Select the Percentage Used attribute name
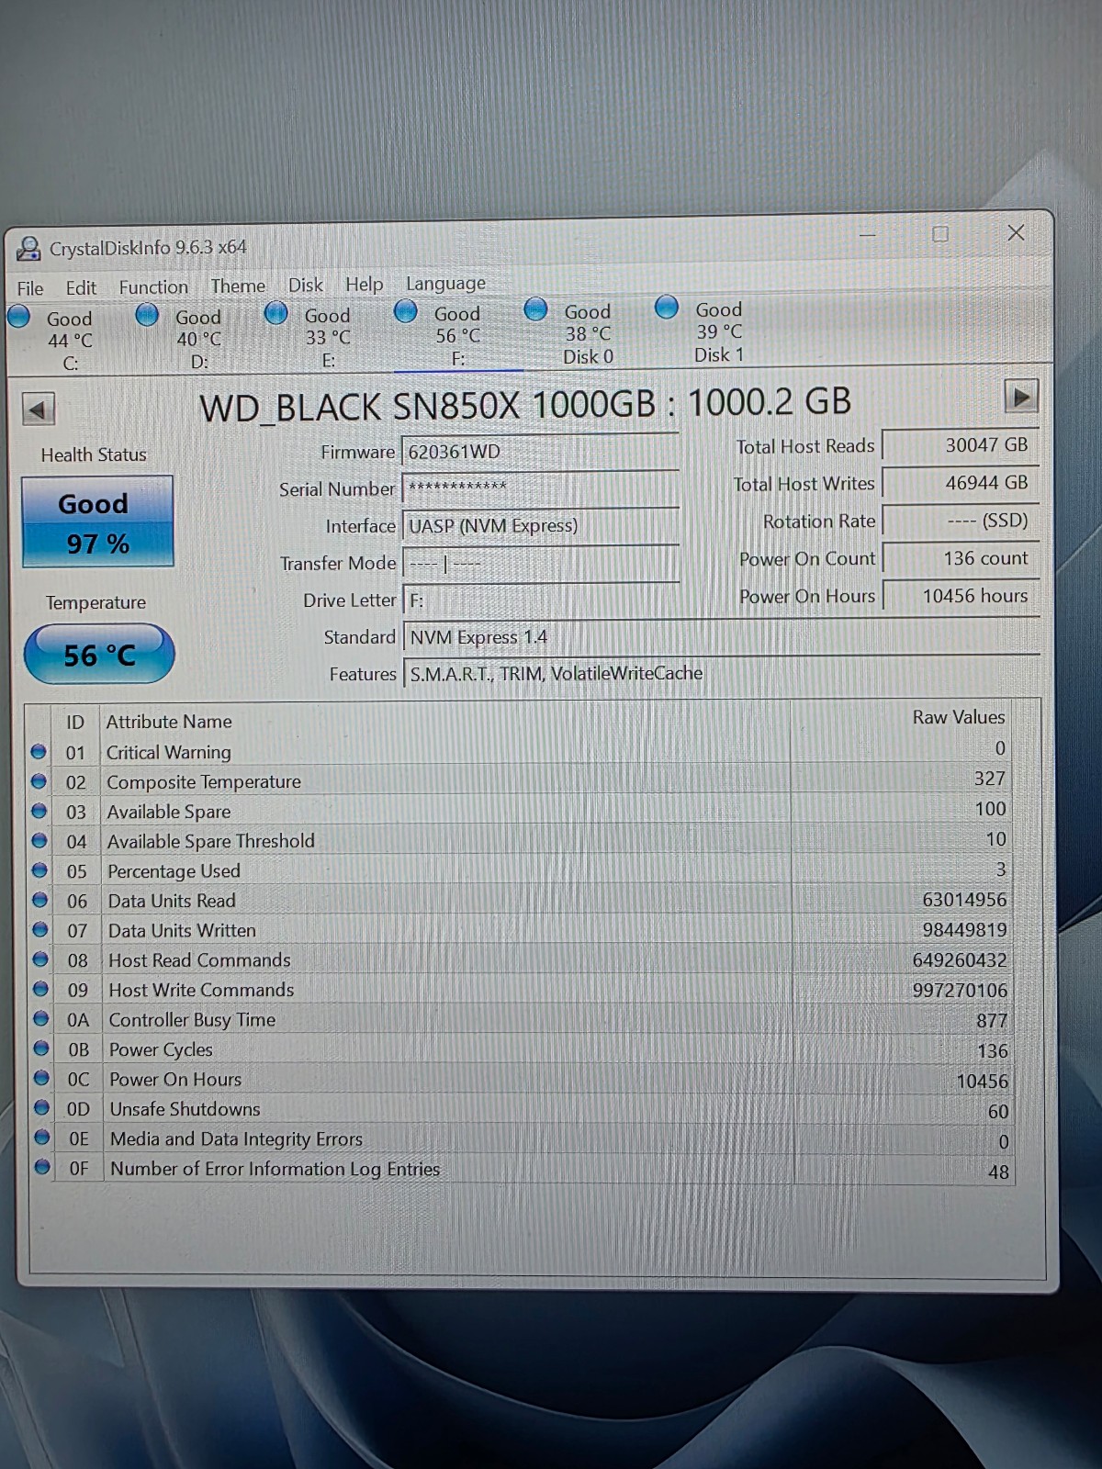Screen dimensions: 1102x1469 [x=174, y=870]
